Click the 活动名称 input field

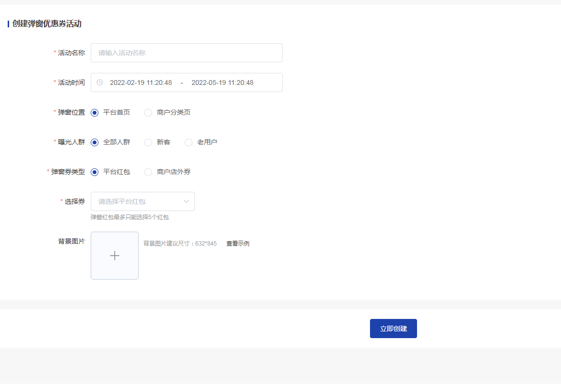point(186,53)
